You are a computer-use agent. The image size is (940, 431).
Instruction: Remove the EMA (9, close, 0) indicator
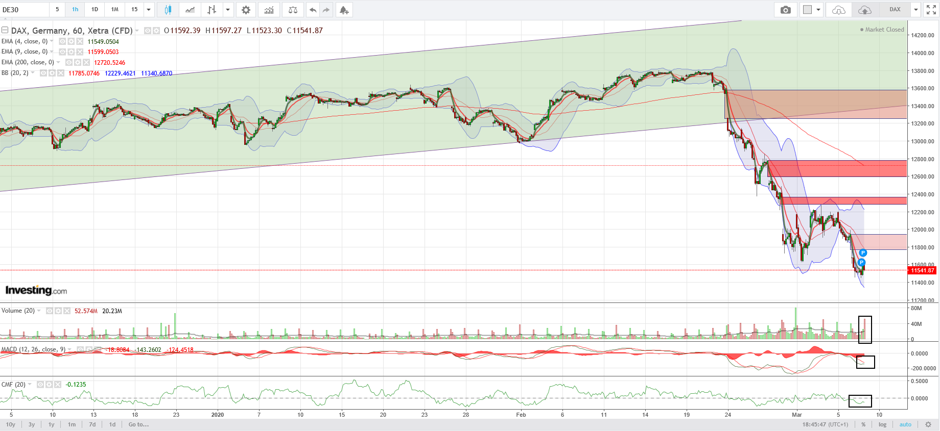pos(80,52)
